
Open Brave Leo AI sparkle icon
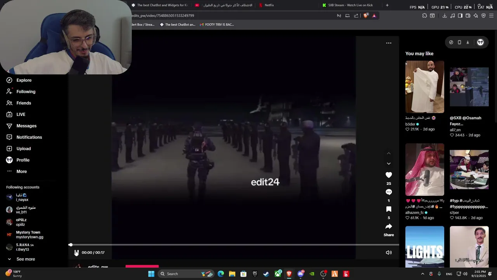476,16
